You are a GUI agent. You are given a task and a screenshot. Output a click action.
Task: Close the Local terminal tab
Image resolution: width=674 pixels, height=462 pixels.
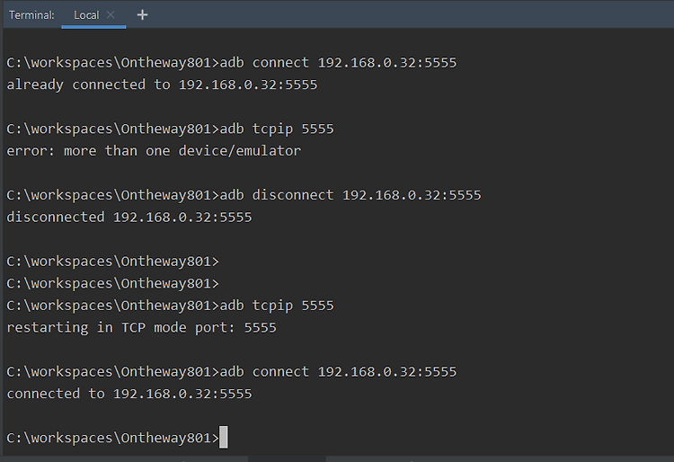click(111, 15)
